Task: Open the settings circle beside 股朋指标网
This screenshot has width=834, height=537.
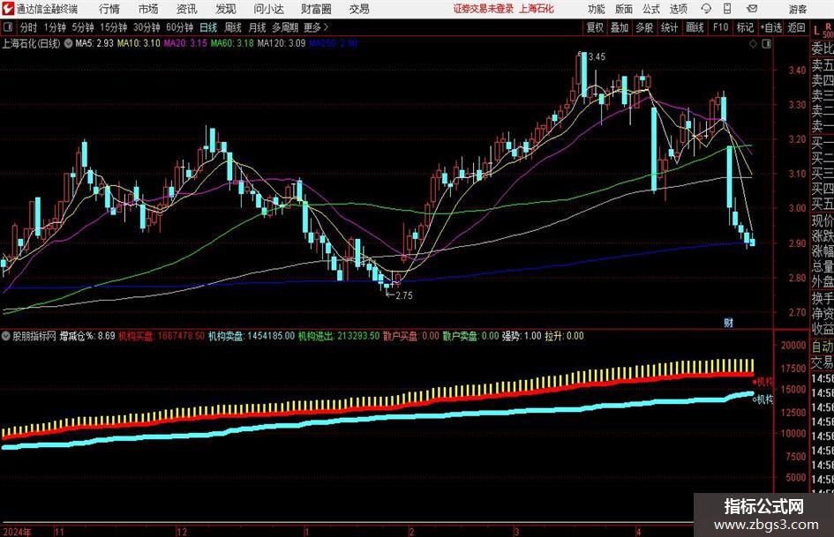Action: point(6,336)
